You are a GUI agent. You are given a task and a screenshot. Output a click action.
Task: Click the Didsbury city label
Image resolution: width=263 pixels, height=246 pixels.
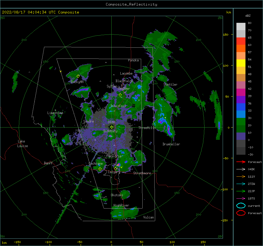tap(110, 131)
